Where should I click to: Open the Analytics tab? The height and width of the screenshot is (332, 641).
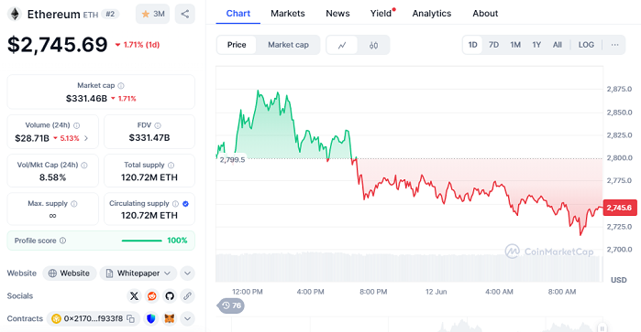(432, 14)
